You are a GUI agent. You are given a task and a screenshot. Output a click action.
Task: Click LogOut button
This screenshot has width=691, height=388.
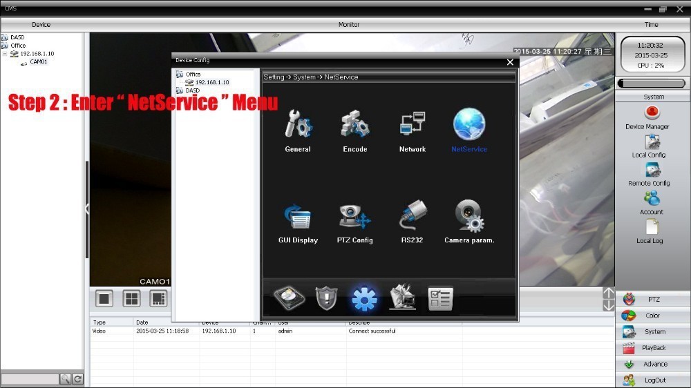click(x=653, y=380)
